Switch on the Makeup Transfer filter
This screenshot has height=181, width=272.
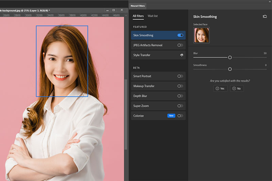click(x=180, y=86)
